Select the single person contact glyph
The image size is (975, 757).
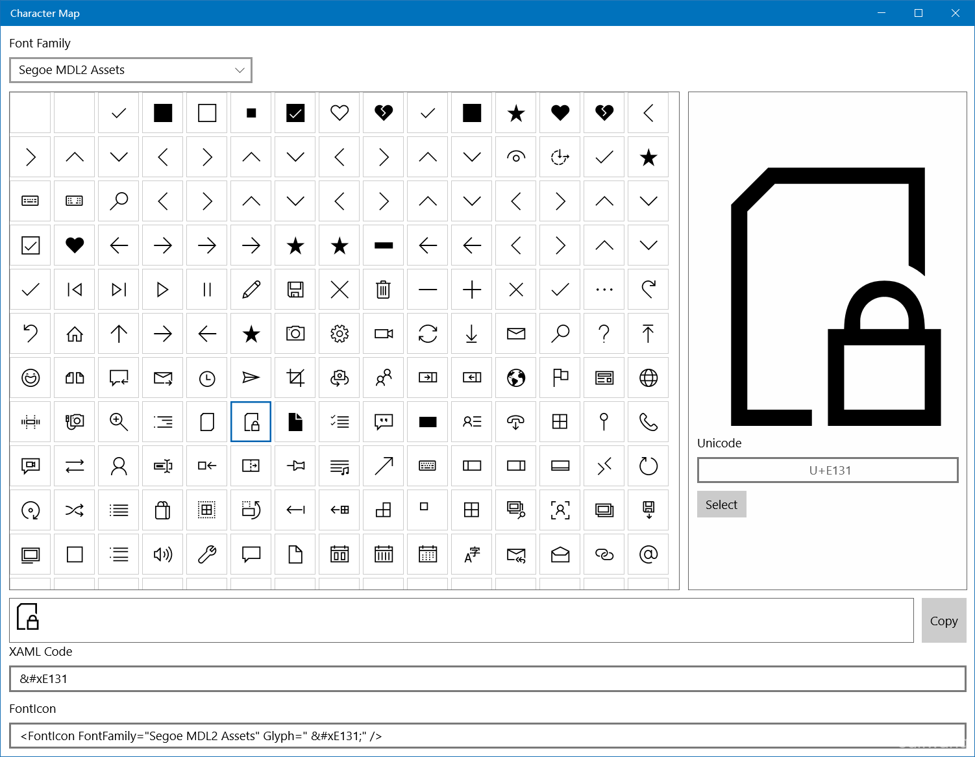tap(119, 466)
